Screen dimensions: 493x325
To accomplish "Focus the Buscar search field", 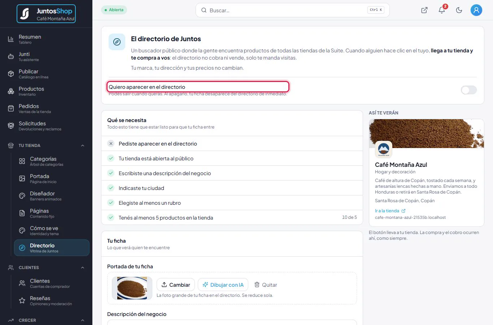I will 292,10.
